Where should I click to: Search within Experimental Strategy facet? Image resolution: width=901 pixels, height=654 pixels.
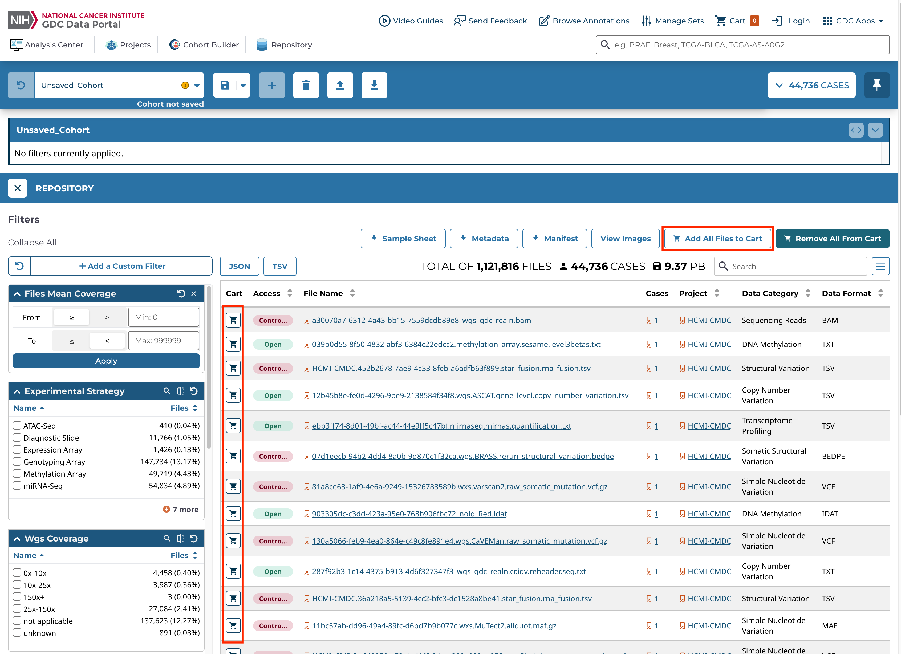pos(167,391)
